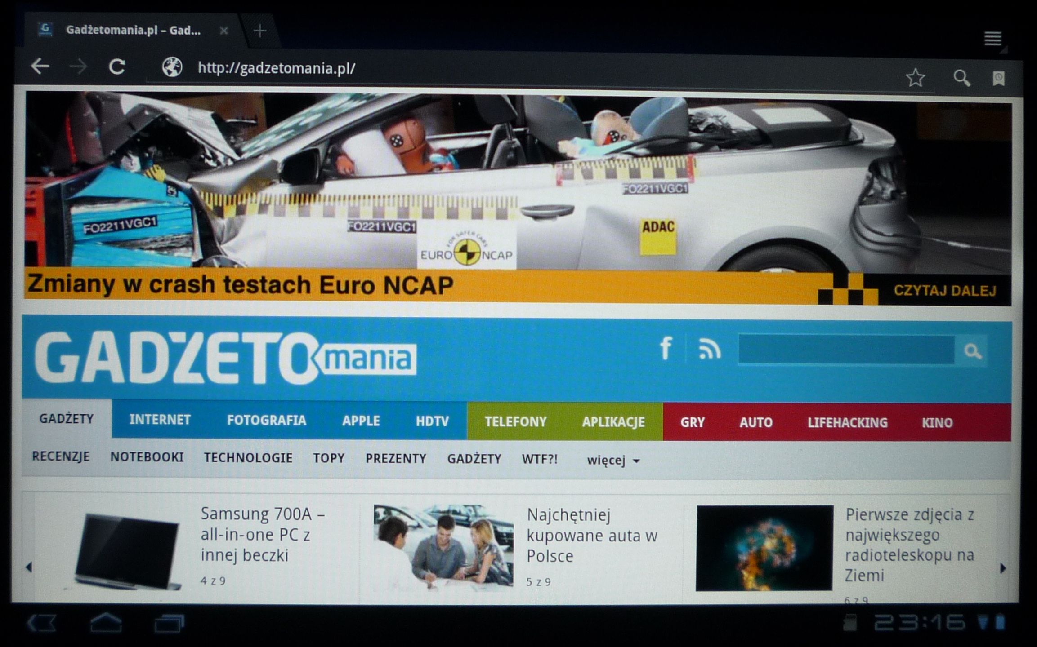Click the Gadżetomania tab favicon
The width and height of the screenshot is (1037, 647).
point(45,30)
